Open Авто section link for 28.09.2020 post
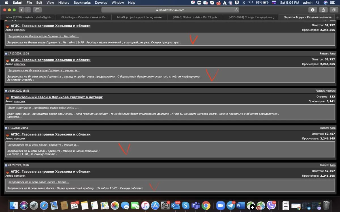This screenshot has width=340, height=212. click(333, 165)
